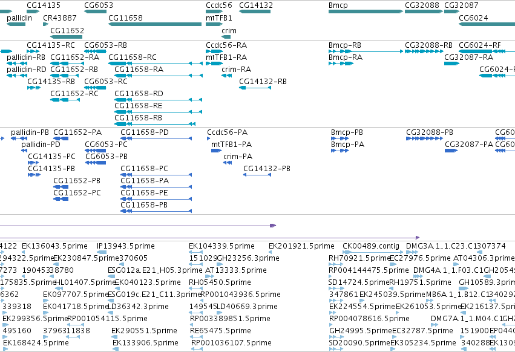Select EST CK00489.contig feature

pos(373,252)
